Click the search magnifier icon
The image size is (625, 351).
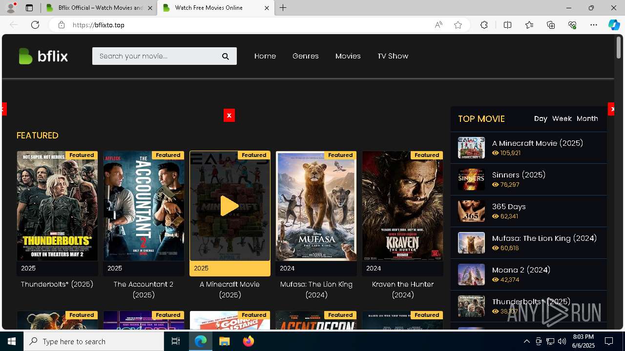tap(226, 57)
